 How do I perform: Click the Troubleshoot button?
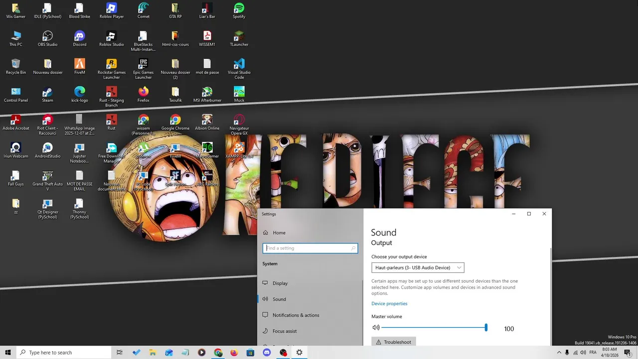(394, 342)
